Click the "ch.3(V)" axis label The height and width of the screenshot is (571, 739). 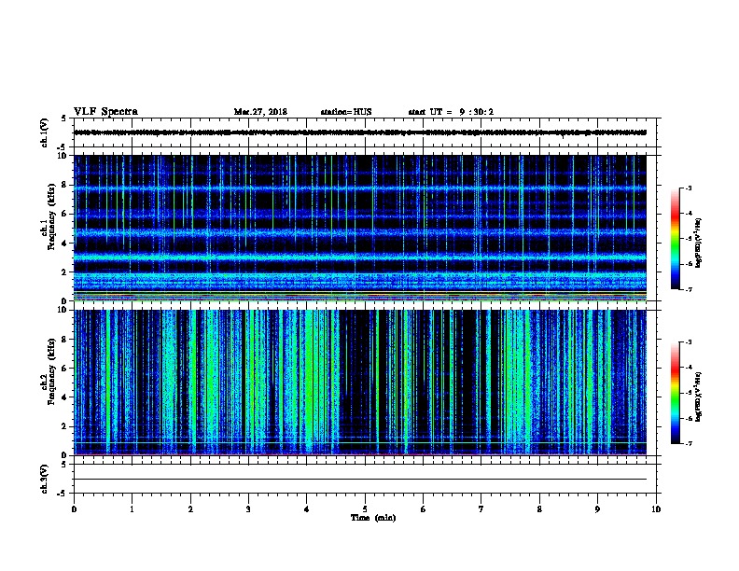click(45, 479)
